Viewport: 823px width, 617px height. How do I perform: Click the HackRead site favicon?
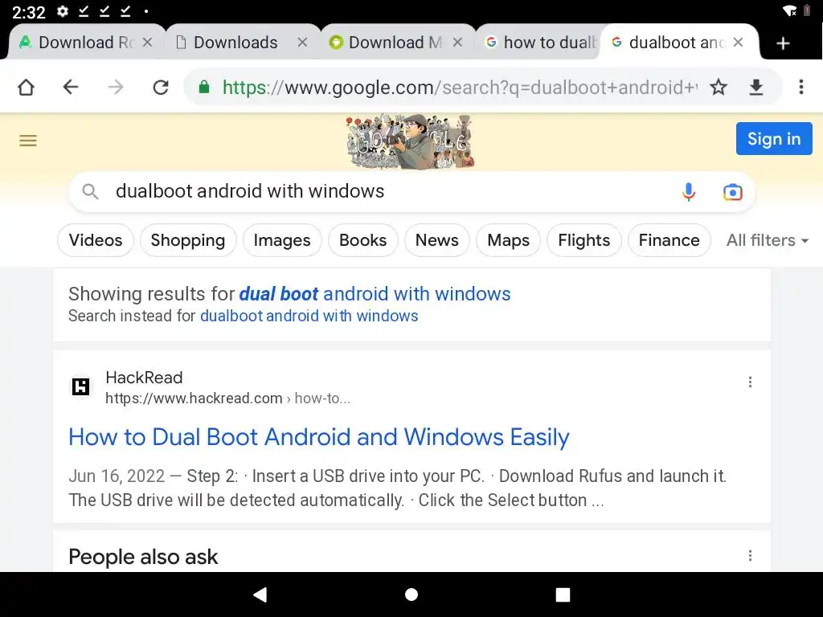click(x=80, y=387)
